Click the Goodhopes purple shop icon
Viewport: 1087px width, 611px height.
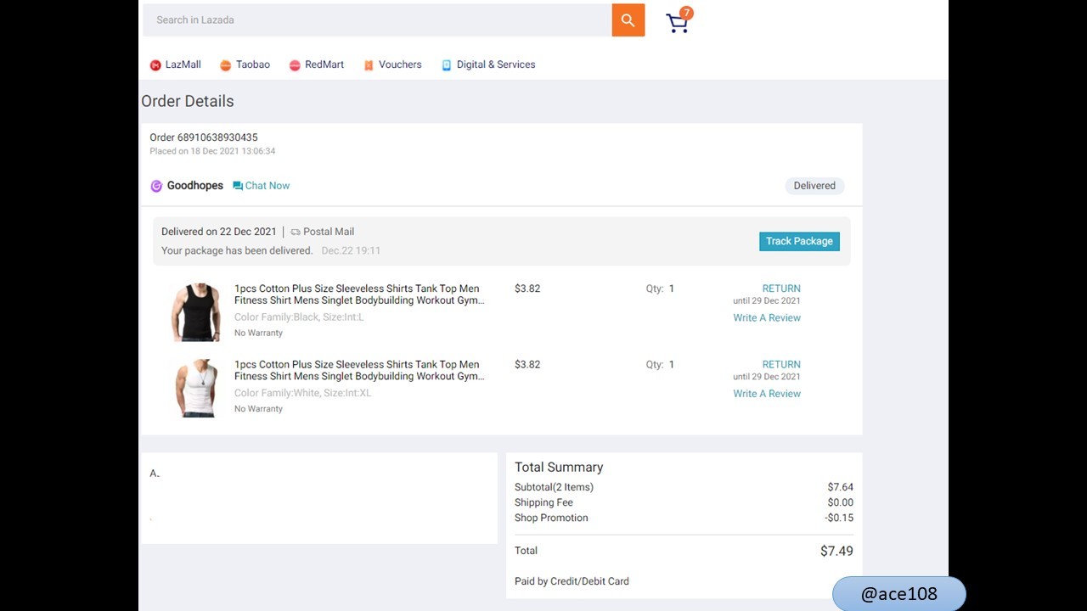point(156,186)
